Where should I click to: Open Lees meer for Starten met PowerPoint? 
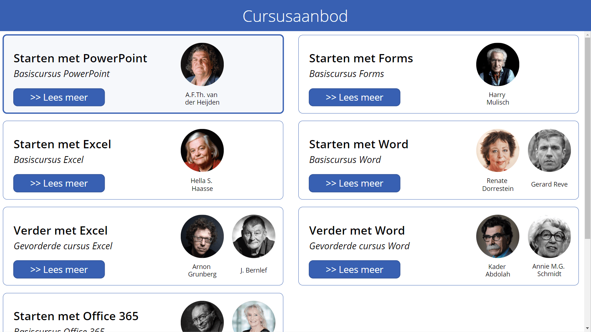(x=59, y=97)
